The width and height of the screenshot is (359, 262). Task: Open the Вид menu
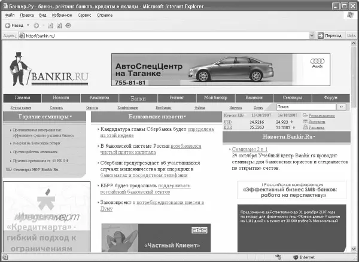pyautogui.click(x=42, y=16)
